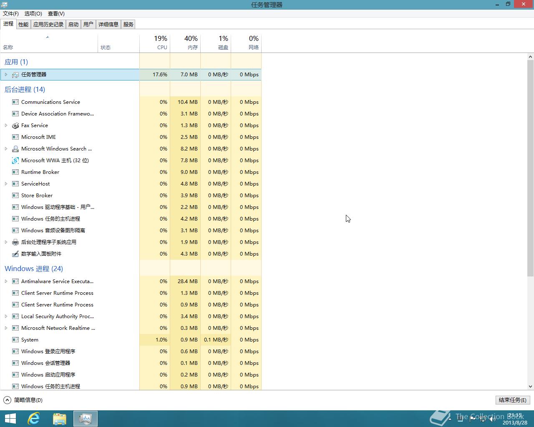Click the Device Association Framework process icon
The width and height of the screenshot is (534, 427).
tap(15, 114)
